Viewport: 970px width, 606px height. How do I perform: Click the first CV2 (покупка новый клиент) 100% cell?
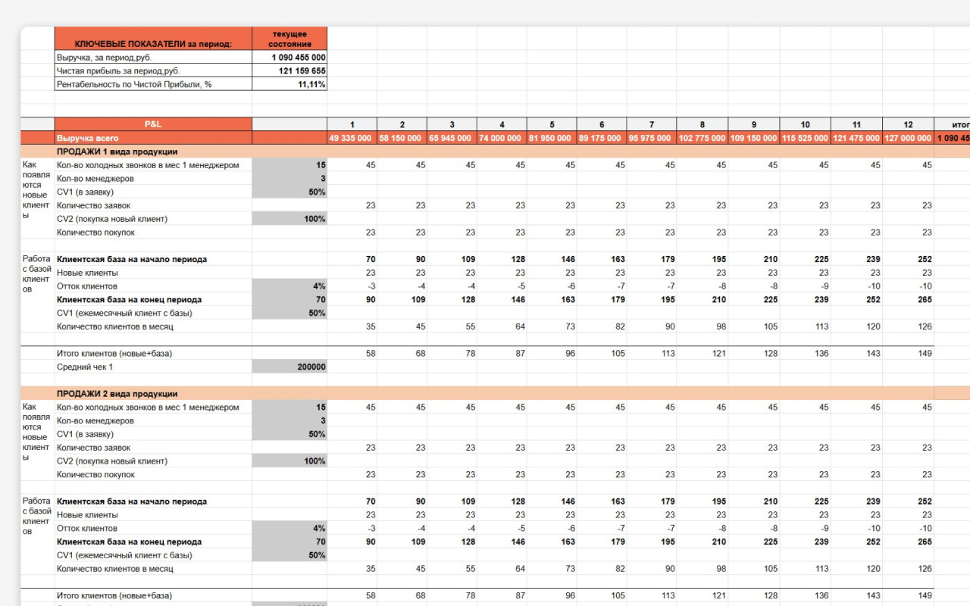click(289, 219)
